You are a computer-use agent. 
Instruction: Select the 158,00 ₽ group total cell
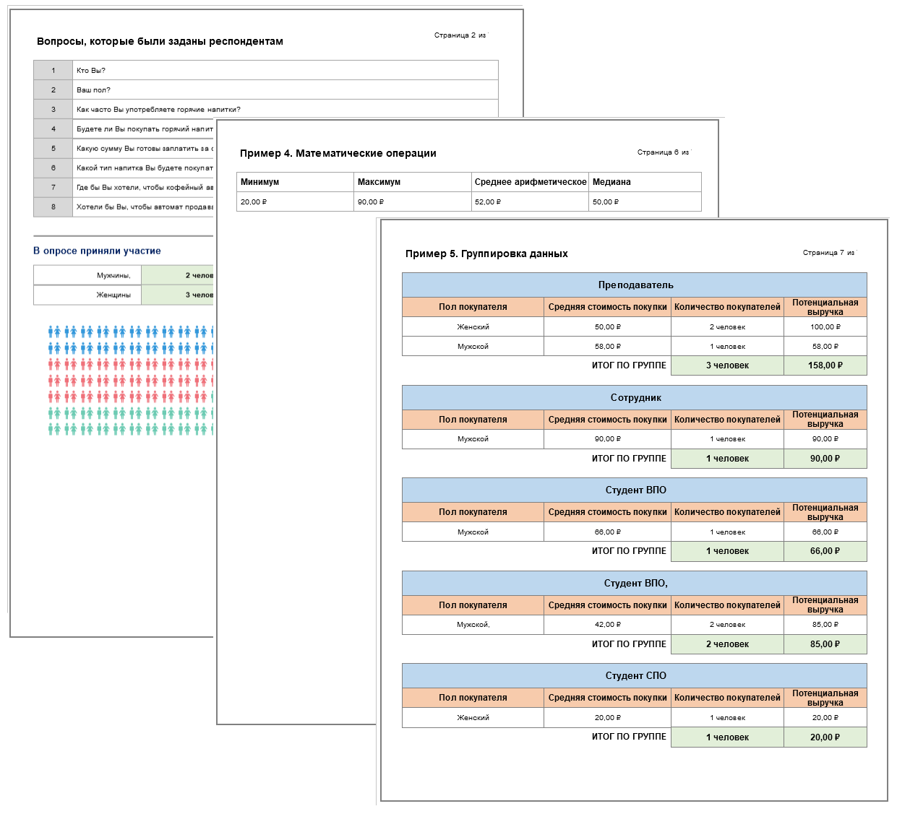825,365
